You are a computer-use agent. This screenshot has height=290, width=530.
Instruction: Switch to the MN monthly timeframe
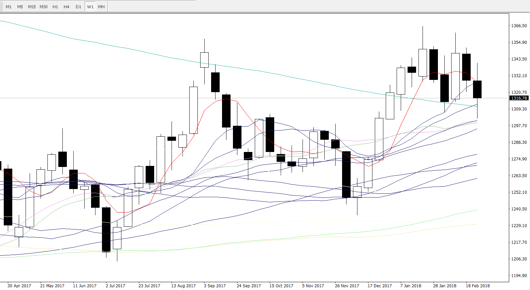(101, 7)
